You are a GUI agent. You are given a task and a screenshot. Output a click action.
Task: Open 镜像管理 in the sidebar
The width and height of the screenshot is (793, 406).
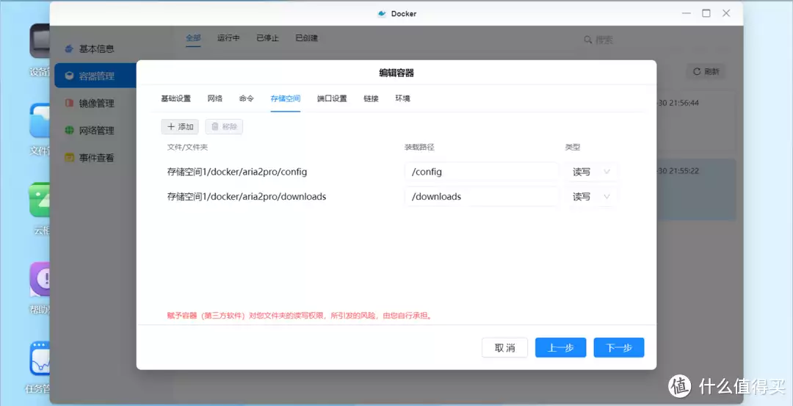click(96, 103)
